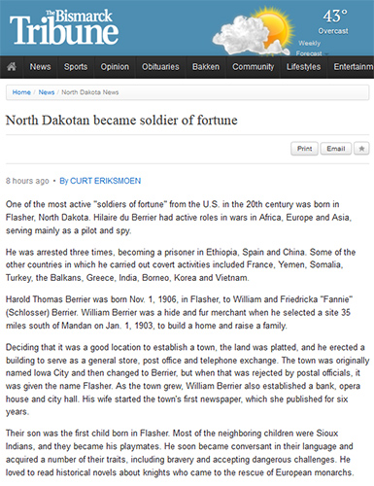Click the star favorite icon button
This screenshot has height=486, width=374.
tap(361, 149)
